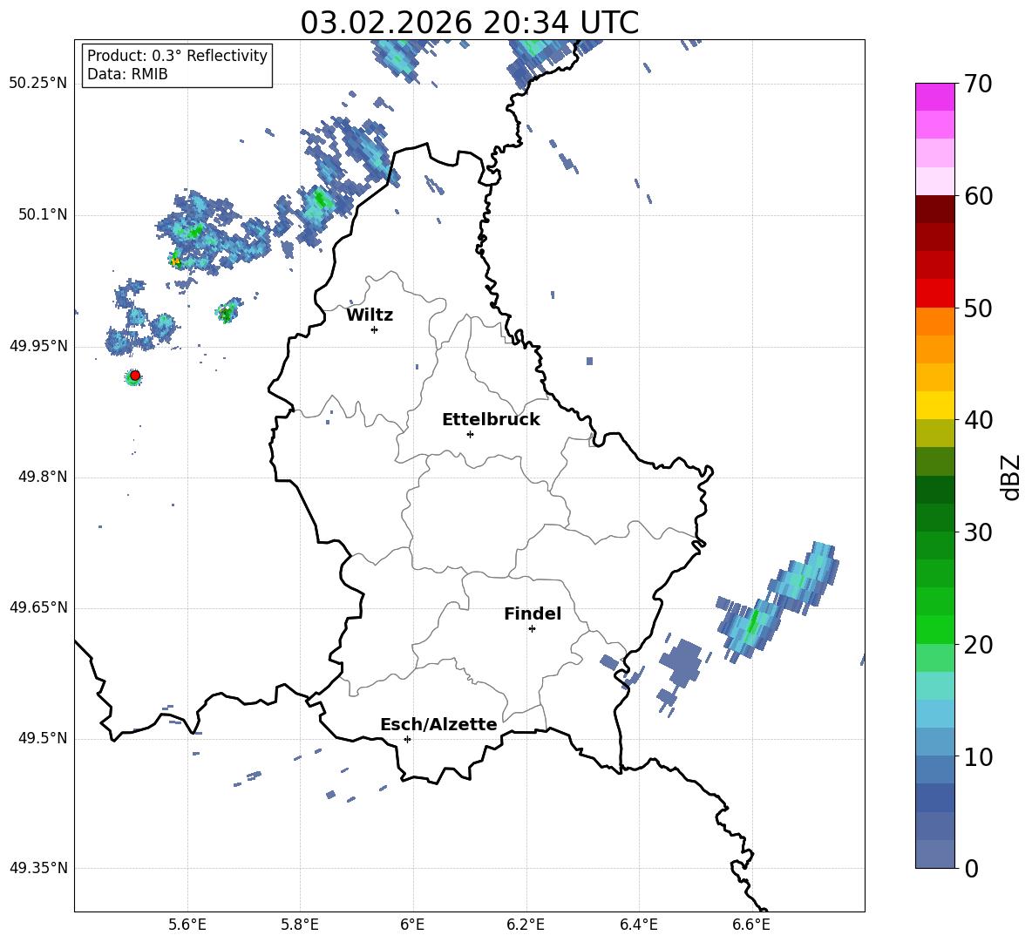Click the 49.35°N latitude label
The image size is (1032, 942).
point(38,868)
